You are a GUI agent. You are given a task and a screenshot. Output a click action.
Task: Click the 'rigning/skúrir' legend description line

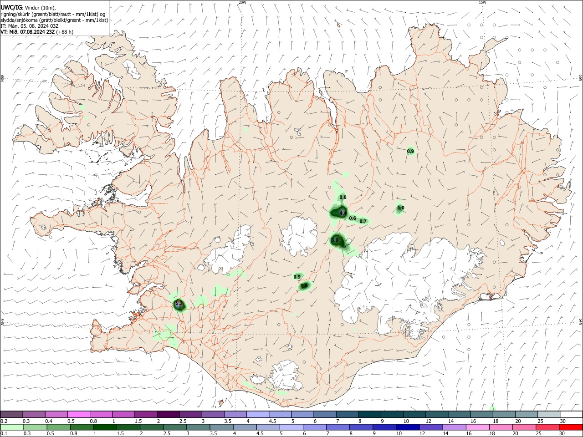tap(53, 14)
